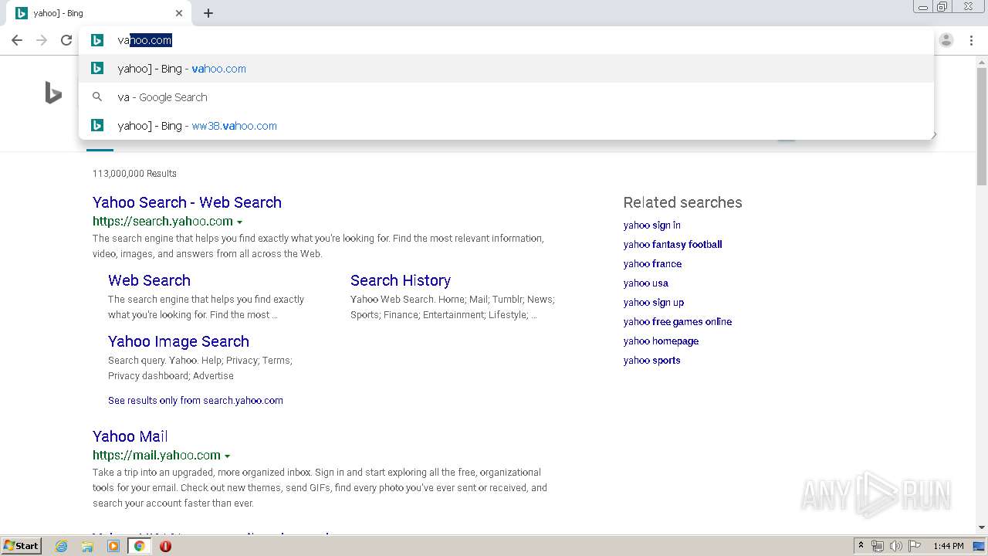Viewport: 988px width, 556px height.
Task: Open the Windows Start menu
Action: pyautogui.click(x=21, y=545)
